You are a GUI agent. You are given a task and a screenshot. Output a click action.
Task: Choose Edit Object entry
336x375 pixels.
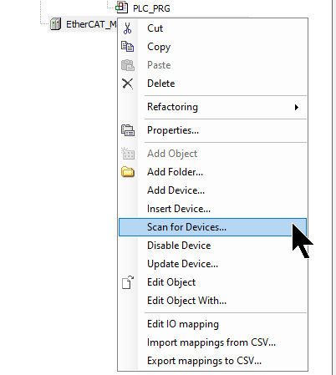click(x=213, y=282)
